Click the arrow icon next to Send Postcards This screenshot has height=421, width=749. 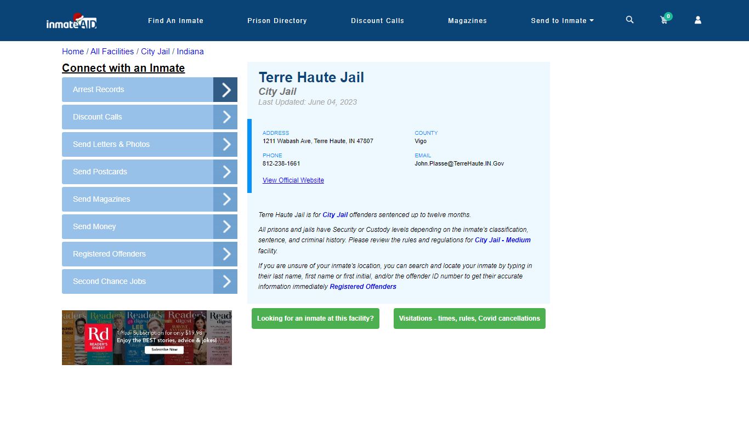[225, 172]
